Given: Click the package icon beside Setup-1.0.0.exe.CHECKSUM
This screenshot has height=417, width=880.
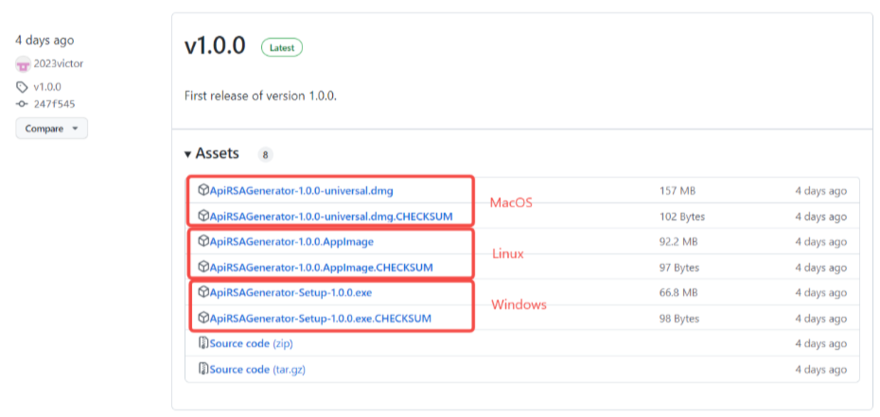Looking at the screenshot, I should coord(203,319).
